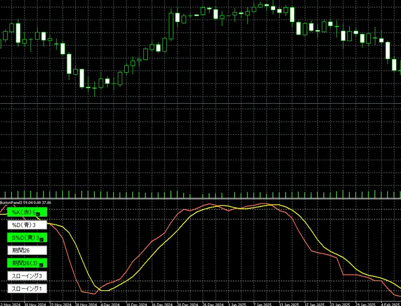The height and width of the screenshot is (306, 401).
Task: Select the 期間26 period button
Action: (27, 250)
